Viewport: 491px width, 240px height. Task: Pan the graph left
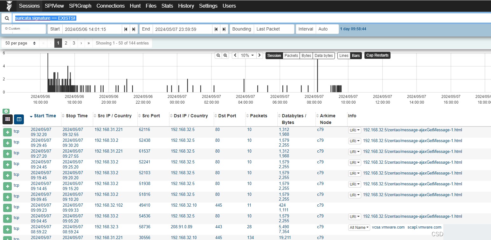pos(235,55)
